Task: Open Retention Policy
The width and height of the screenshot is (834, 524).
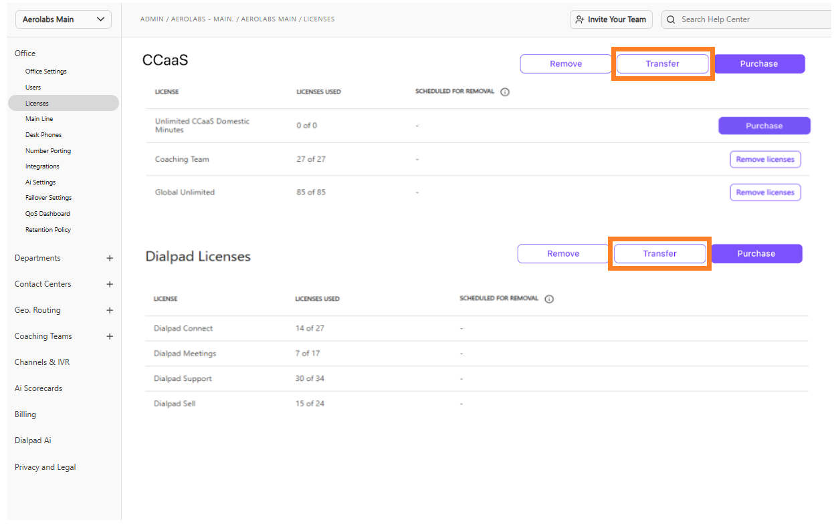Action: pyautogui.click(x=48, y=230)
